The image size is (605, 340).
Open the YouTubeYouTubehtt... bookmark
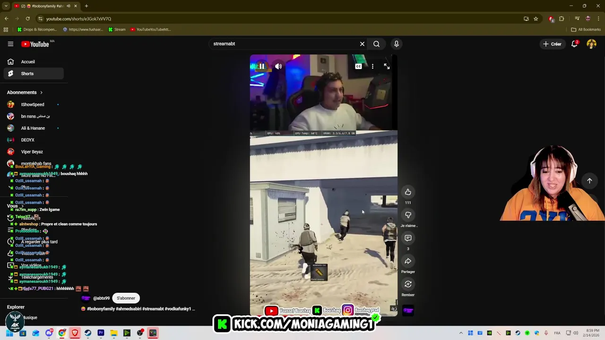pos(150,29)
